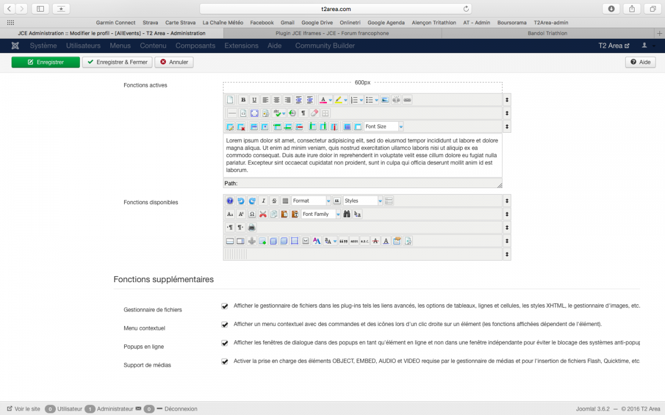Image resolution: width=665 pixels, height=415 pixels.
Task: Open the Font Size dropdown
Action: [x=384, y=126]
